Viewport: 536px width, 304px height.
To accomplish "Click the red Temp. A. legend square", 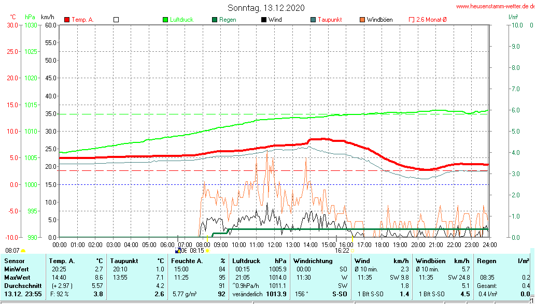I will (67, 20).
